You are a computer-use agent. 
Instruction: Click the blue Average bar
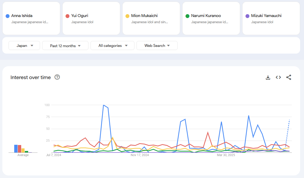pyautogui.click(x=16, y=149)
